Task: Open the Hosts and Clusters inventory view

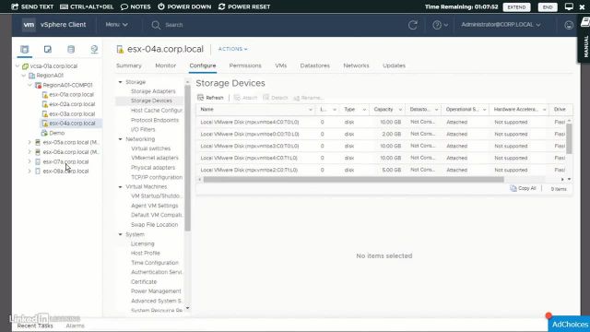Action: coord(25,49)
